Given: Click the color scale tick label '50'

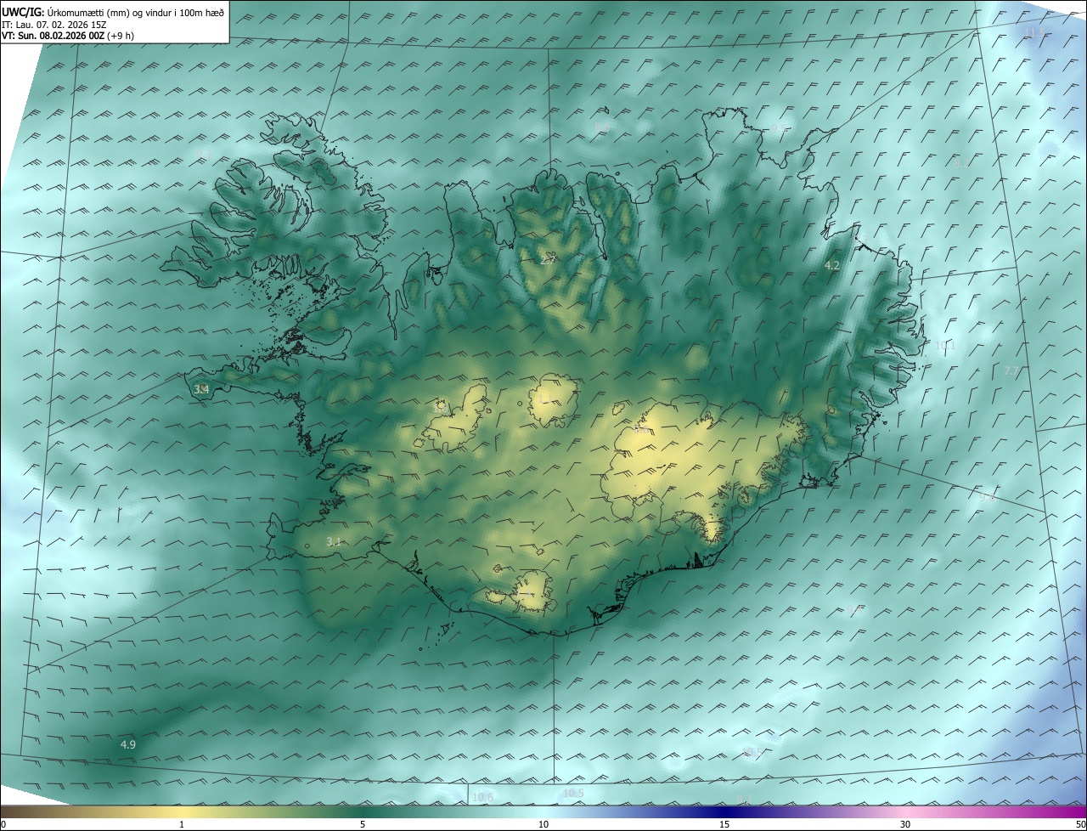Looking at the screenshot, I should tap(1080, 824).
